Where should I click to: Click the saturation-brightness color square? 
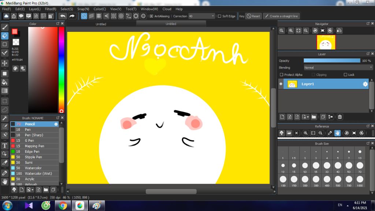click(x=43, y=70)
